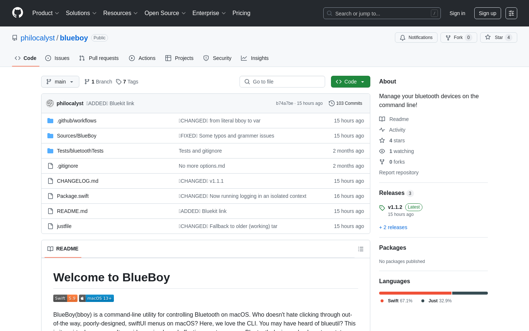
Task: Click the Go to file search field
Action: click(282, 82)
